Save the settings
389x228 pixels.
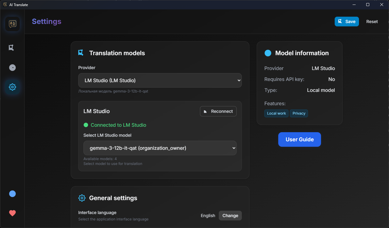pos(347,22)
